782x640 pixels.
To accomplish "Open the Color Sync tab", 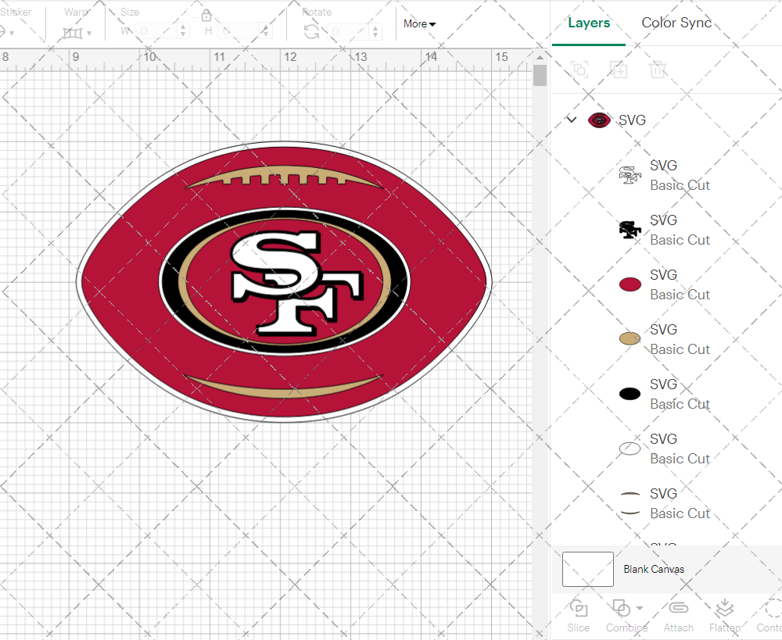I will pos(676,23).
